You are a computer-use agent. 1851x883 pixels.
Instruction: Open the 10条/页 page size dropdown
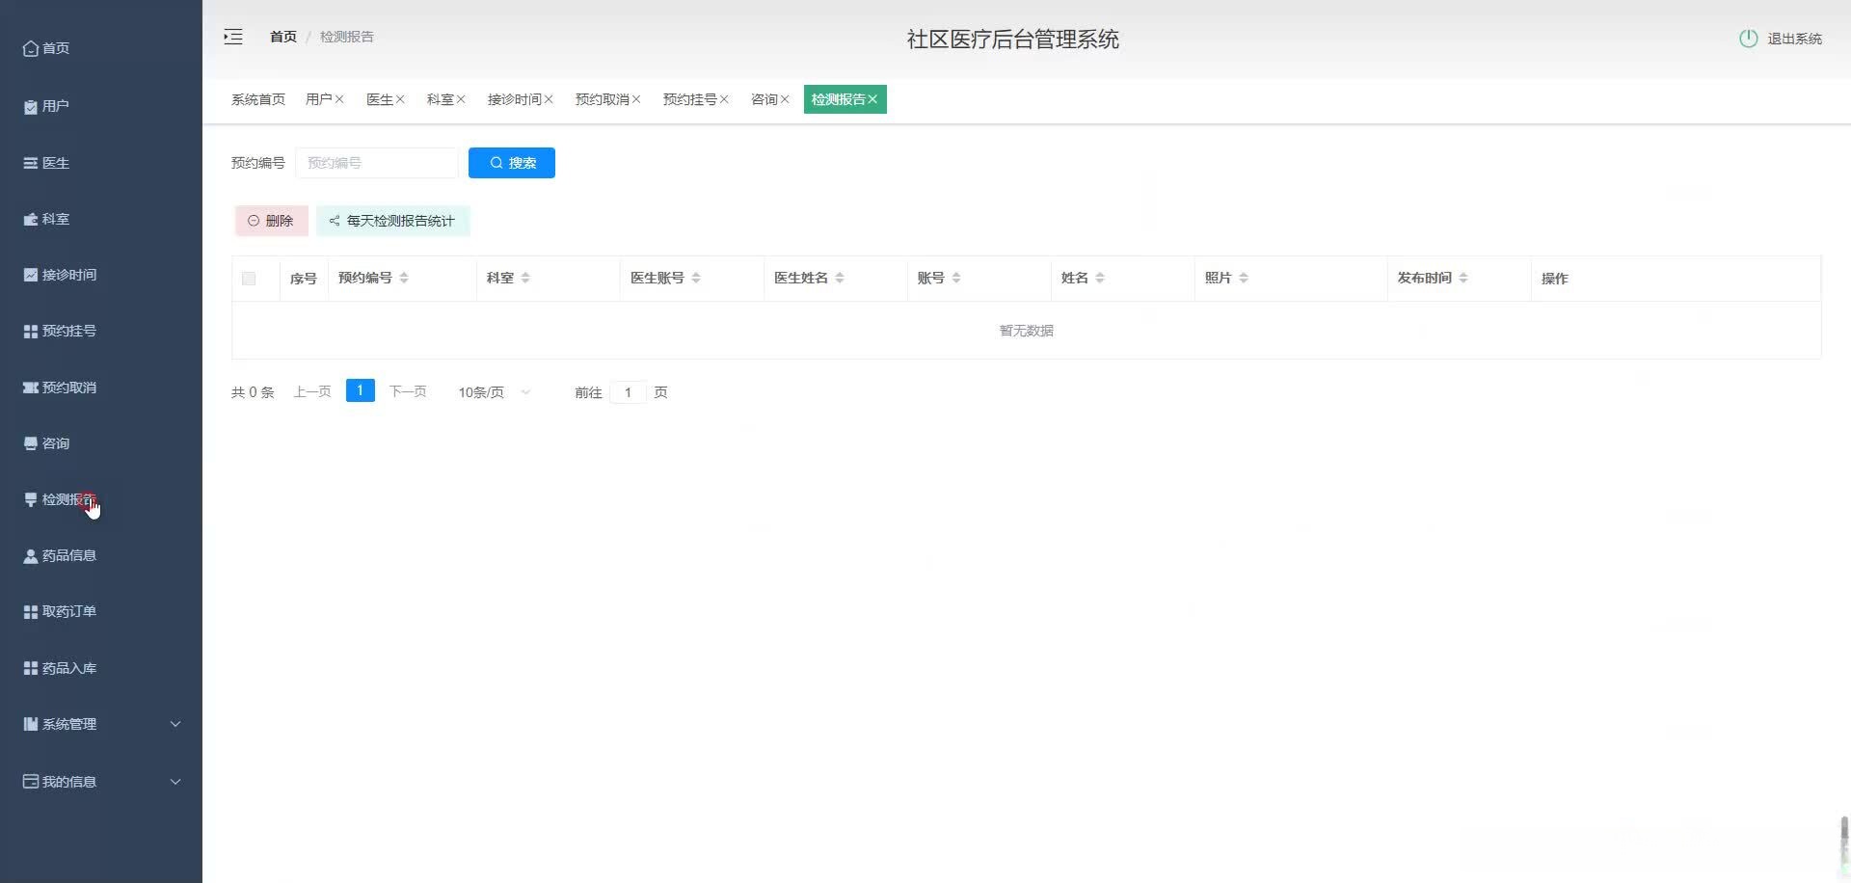493,391
